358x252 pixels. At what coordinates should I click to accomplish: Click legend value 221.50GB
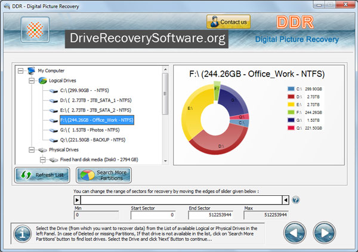pos(313,128)
